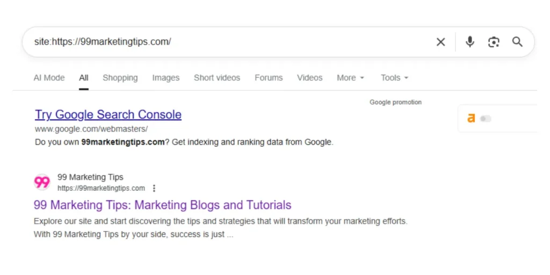Image resolution: width=550 pixels, height=275 pixels.
Task: Click the 'Explore our site' result snippet
Action: [x=221, y=228]
